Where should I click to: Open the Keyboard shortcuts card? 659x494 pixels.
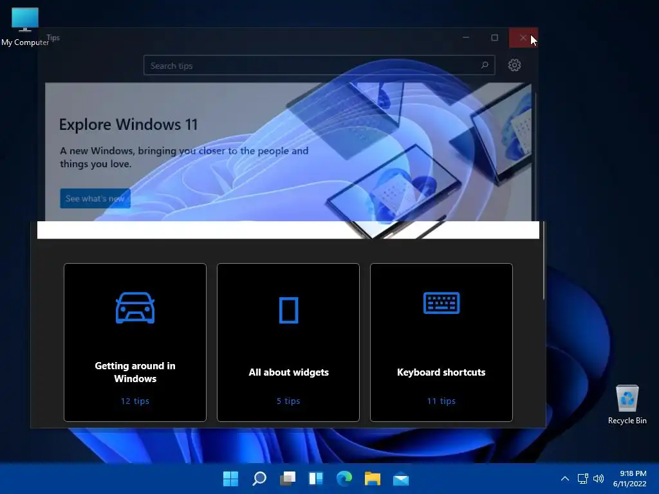tap(441, 342)
